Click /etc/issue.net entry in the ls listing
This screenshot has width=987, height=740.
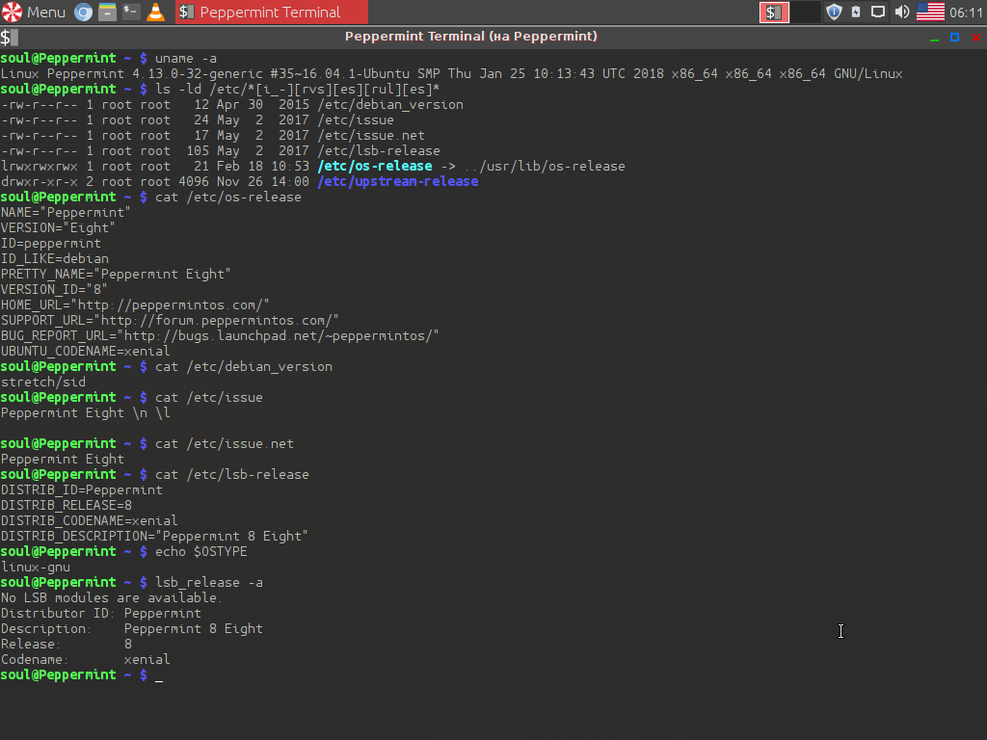pos(371,135)
